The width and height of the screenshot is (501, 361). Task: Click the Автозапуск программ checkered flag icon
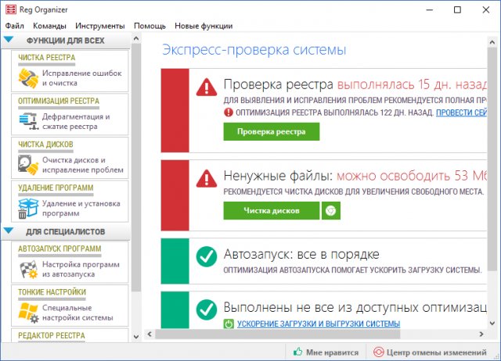pyautogui.click(x=29, y=270)
